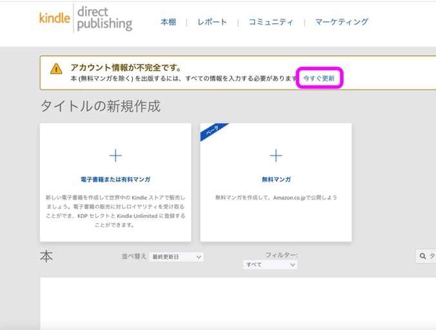Click the 電子書籍 card description text
This screenshot has height=330, width=436.
115,211
